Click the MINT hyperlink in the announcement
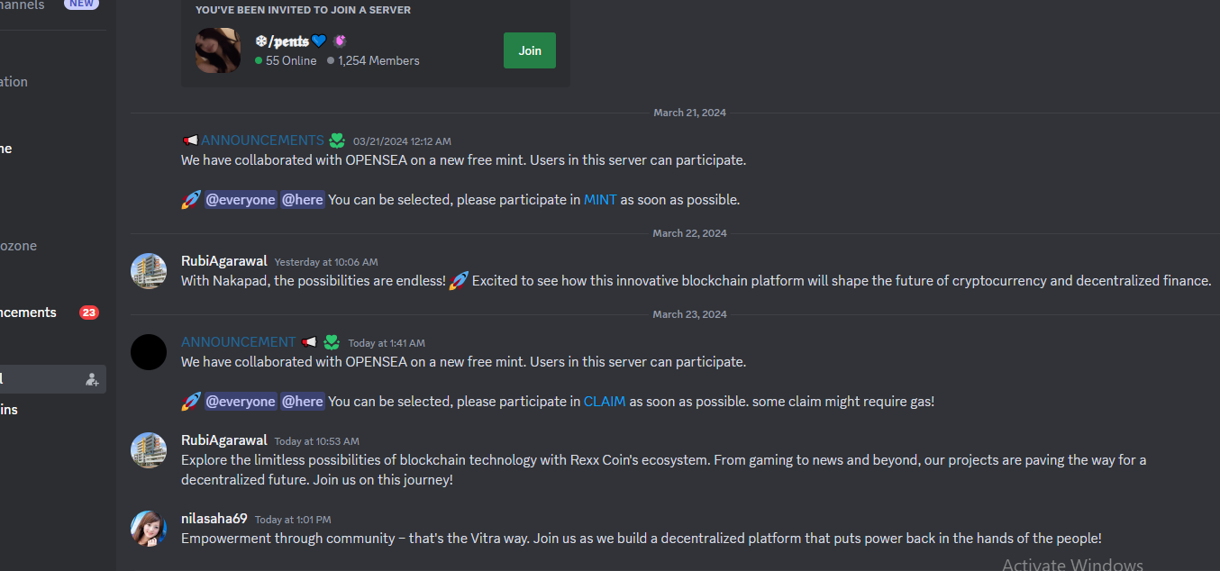This screenshot has height=571, width=1220. (600, 200)
